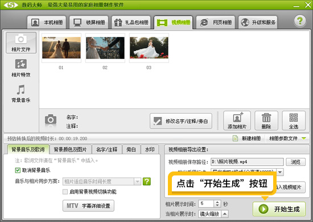Select photo thumbnail 03

[x=149, y=48]
